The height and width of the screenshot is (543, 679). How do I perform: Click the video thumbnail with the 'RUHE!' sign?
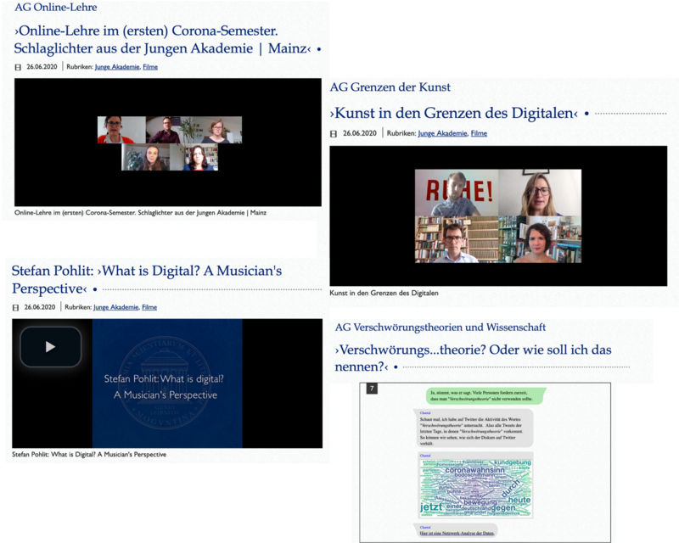point(497,216)
